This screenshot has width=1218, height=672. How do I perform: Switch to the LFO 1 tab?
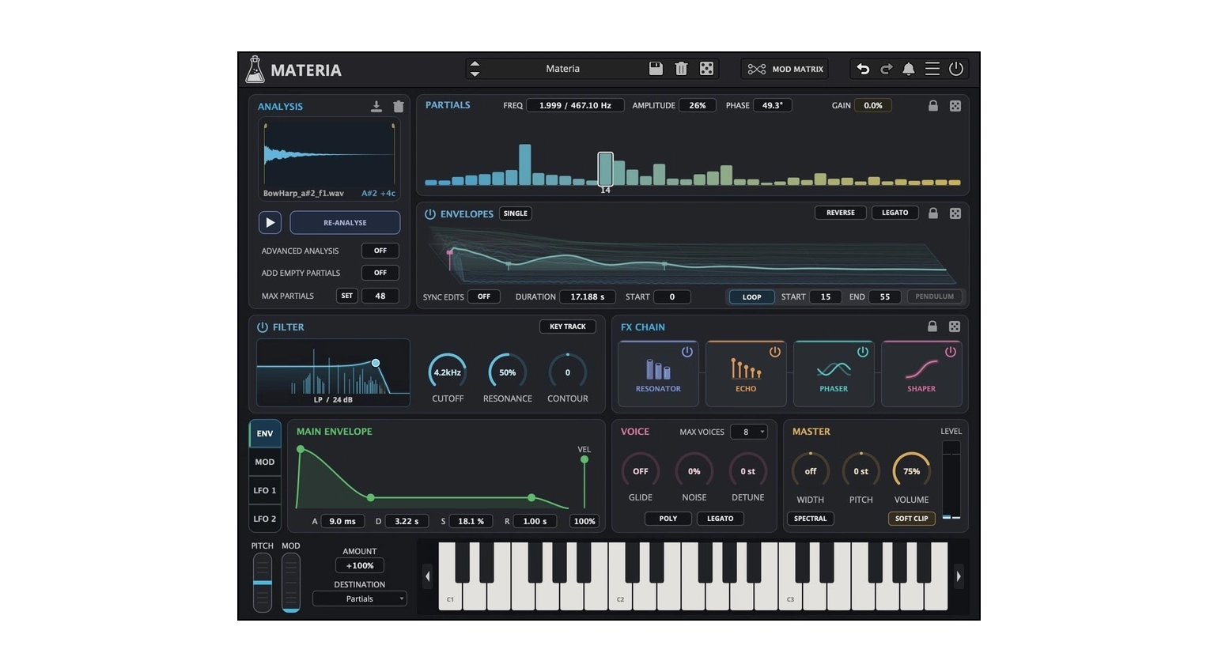265,490
